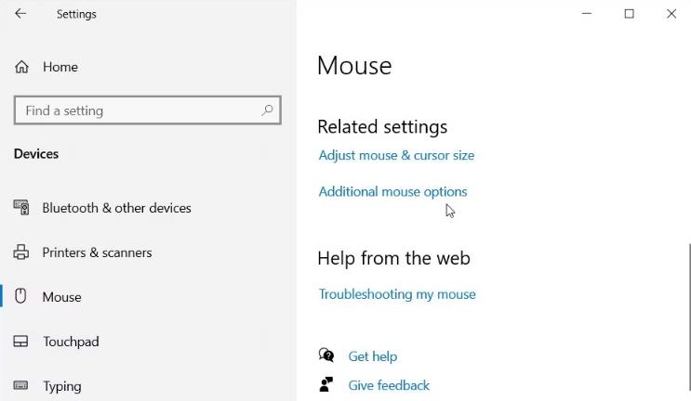Select Typing in the Devices menu
The height and width of the screenshot is (401, 691).
[62, 386]
